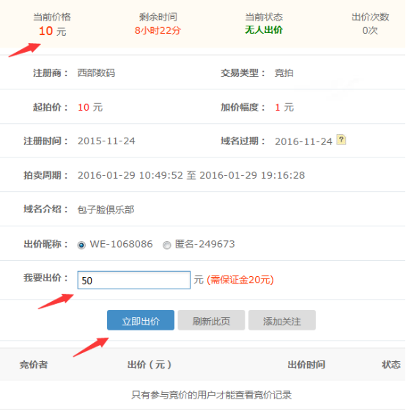Image resolution: width=406 pixels, height=411 pixels.
Task: Click the deposit notice 需保证金20元
Action: [240, 280]
